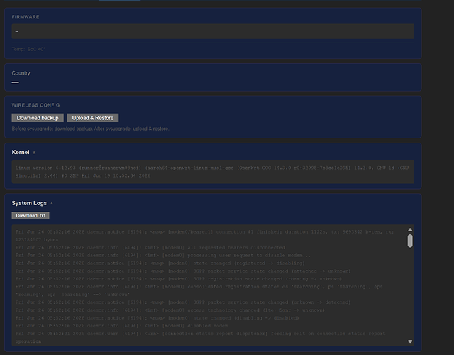The height and width of the screenshot is (355, 454).
Task: Click the log line 'state changed (registered -> disabling)'
Action: pos(160,263)
